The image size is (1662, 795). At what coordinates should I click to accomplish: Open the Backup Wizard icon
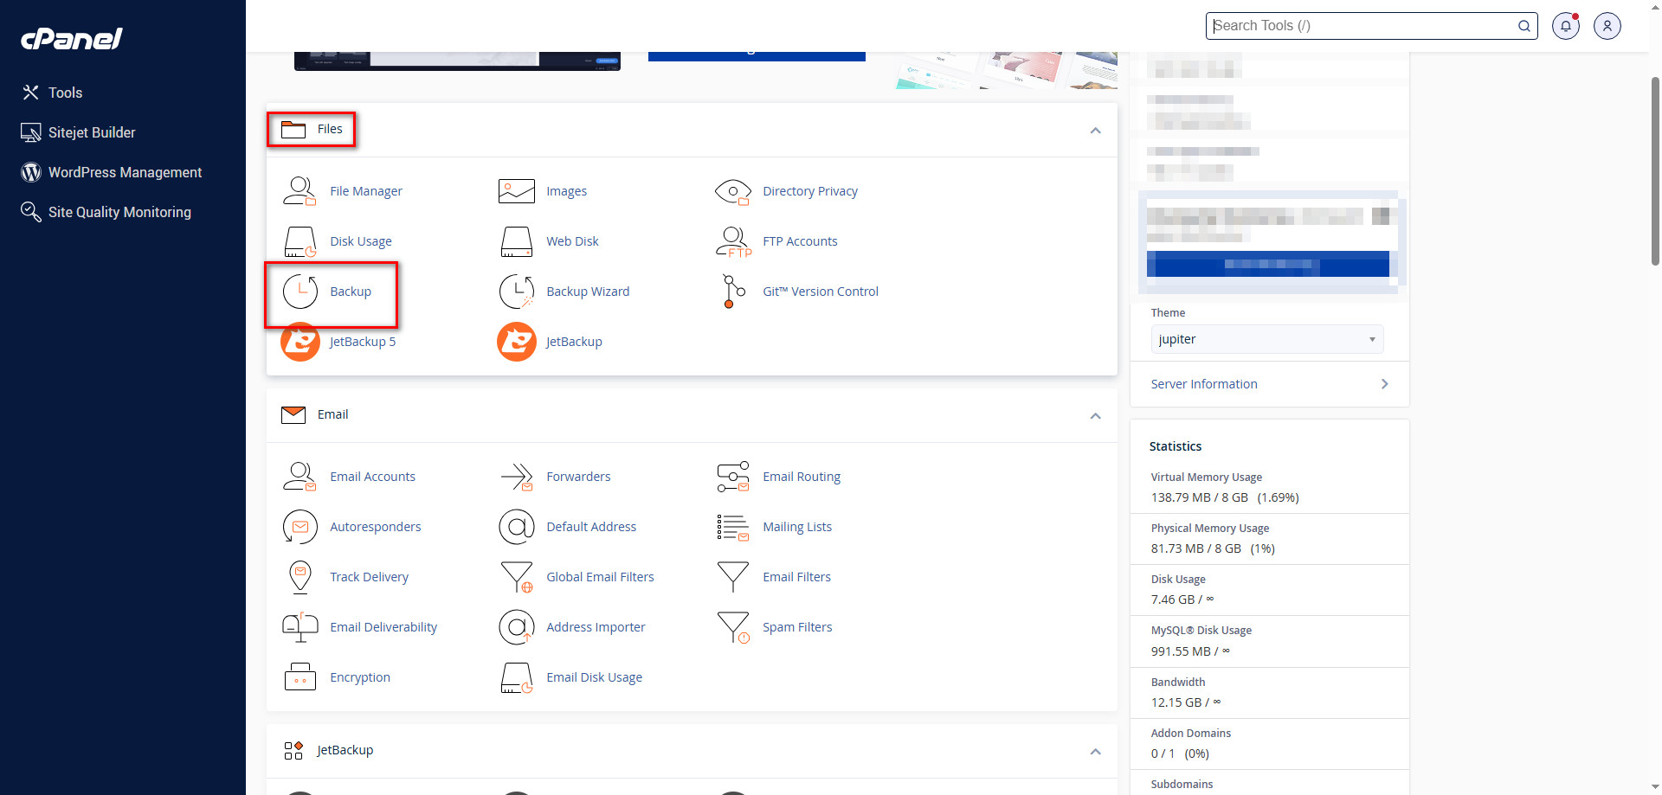pyautogui.click(x=516, y=291)
